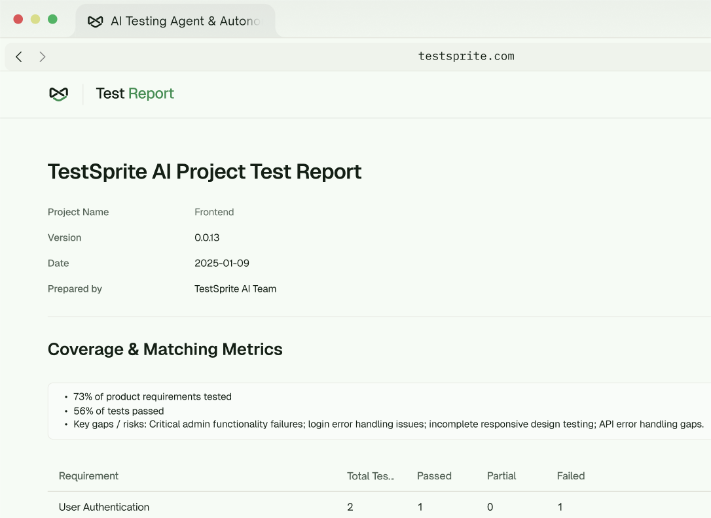
Task: Click the browser forward arrow
Action: tap(42, 57)
